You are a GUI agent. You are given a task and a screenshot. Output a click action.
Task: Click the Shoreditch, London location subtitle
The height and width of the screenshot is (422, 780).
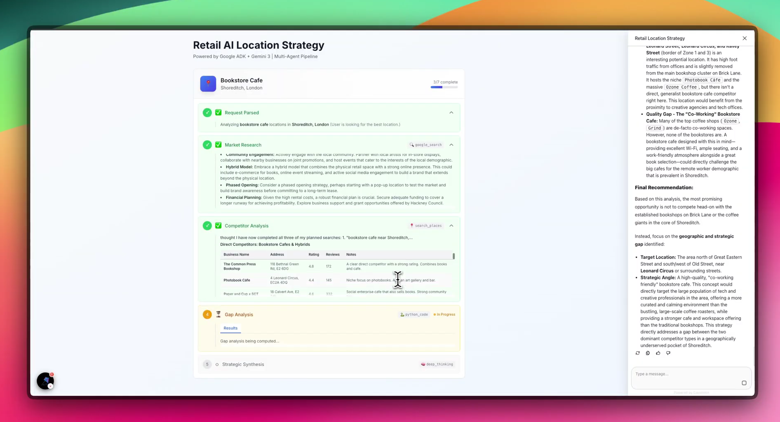click(241, 88)
